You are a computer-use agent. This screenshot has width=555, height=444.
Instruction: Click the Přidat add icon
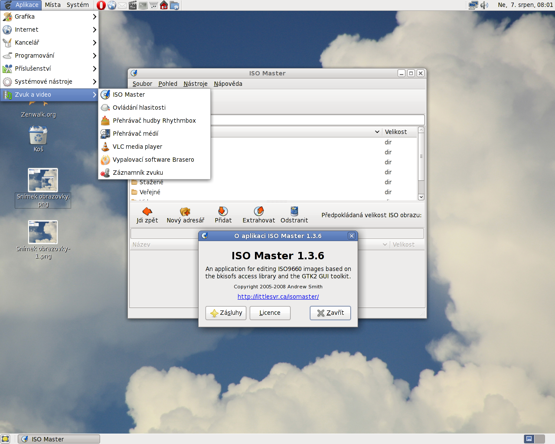pos(223,211)
